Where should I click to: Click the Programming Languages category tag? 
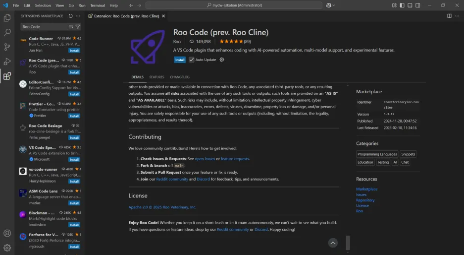377,154
